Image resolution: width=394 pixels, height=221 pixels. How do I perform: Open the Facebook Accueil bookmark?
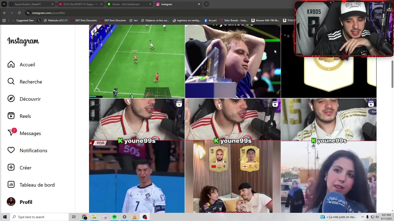210,21
